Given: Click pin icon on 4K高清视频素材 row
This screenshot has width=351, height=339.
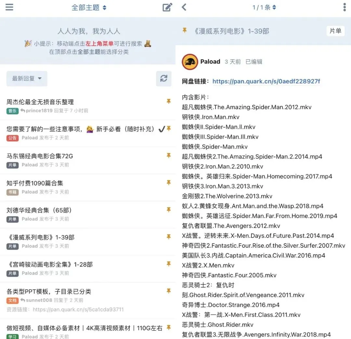Looking at the screenshot, I should 169,327.
